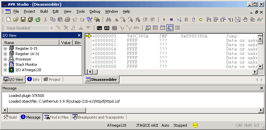Image resolution: width=266 pixels, height=130 pixels.
Task: Toggle the highlighted Disassembler view button
Action: [170, 28]
